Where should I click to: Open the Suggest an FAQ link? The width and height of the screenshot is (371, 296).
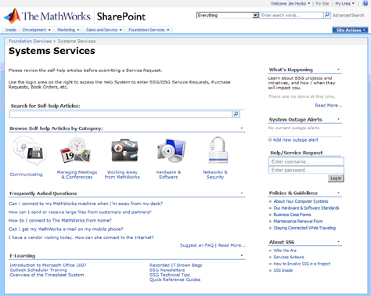point(196,245)
